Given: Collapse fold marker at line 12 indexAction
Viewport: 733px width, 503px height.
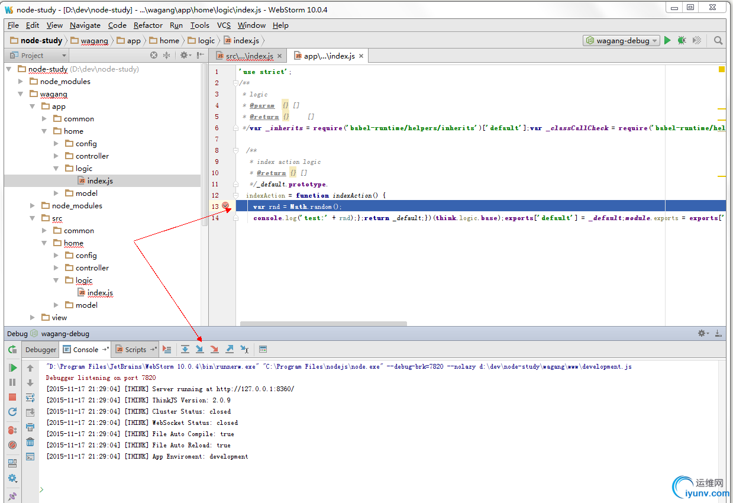Looking at the screenshot, I should pos(235,195).
